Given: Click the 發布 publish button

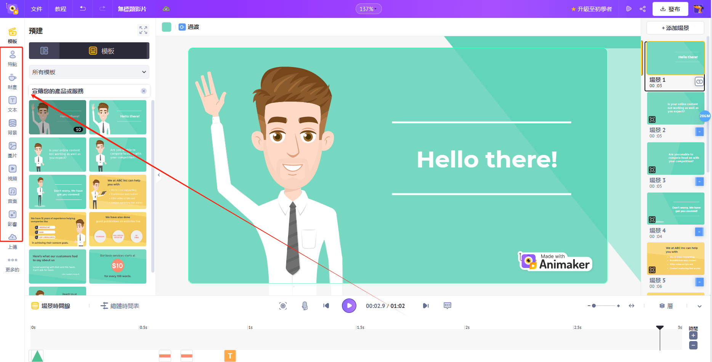Looking at the screenshot, I should (670, 8).
